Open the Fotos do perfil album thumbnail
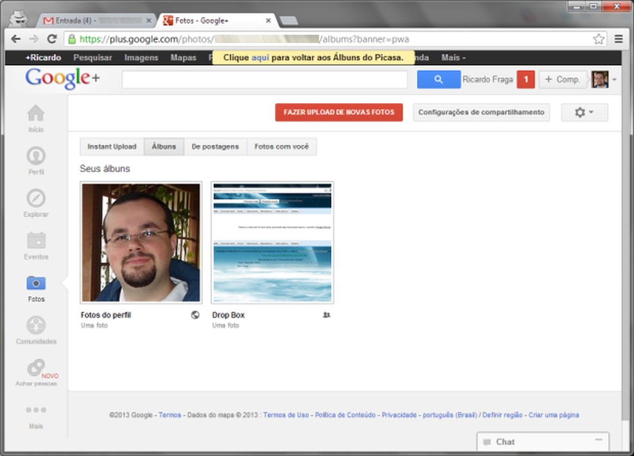The height and width of the screenshot is (456, 634). point(140,243)
